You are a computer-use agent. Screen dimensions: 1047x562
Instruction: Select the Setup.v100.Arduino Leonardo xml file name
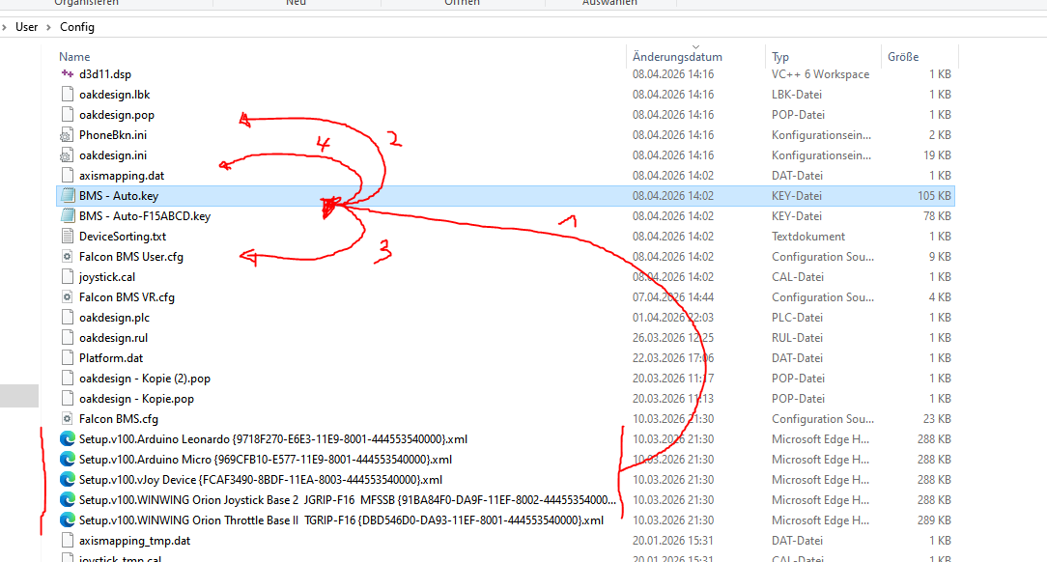[273, 438]
